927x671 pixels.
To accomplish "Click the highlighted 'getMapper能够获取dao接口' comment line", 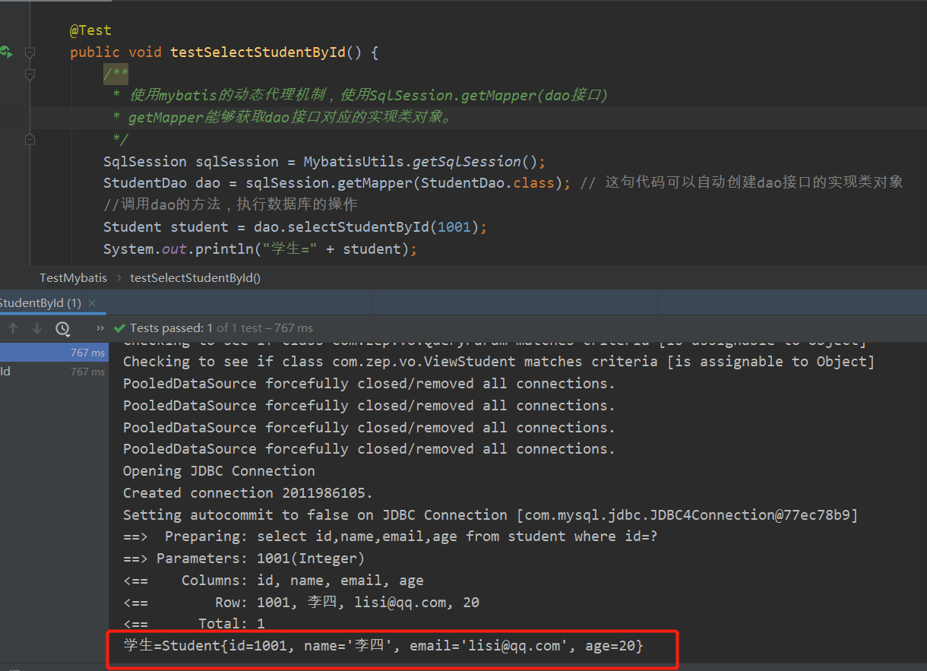I will pyautogui.click(x=282, y=118).
